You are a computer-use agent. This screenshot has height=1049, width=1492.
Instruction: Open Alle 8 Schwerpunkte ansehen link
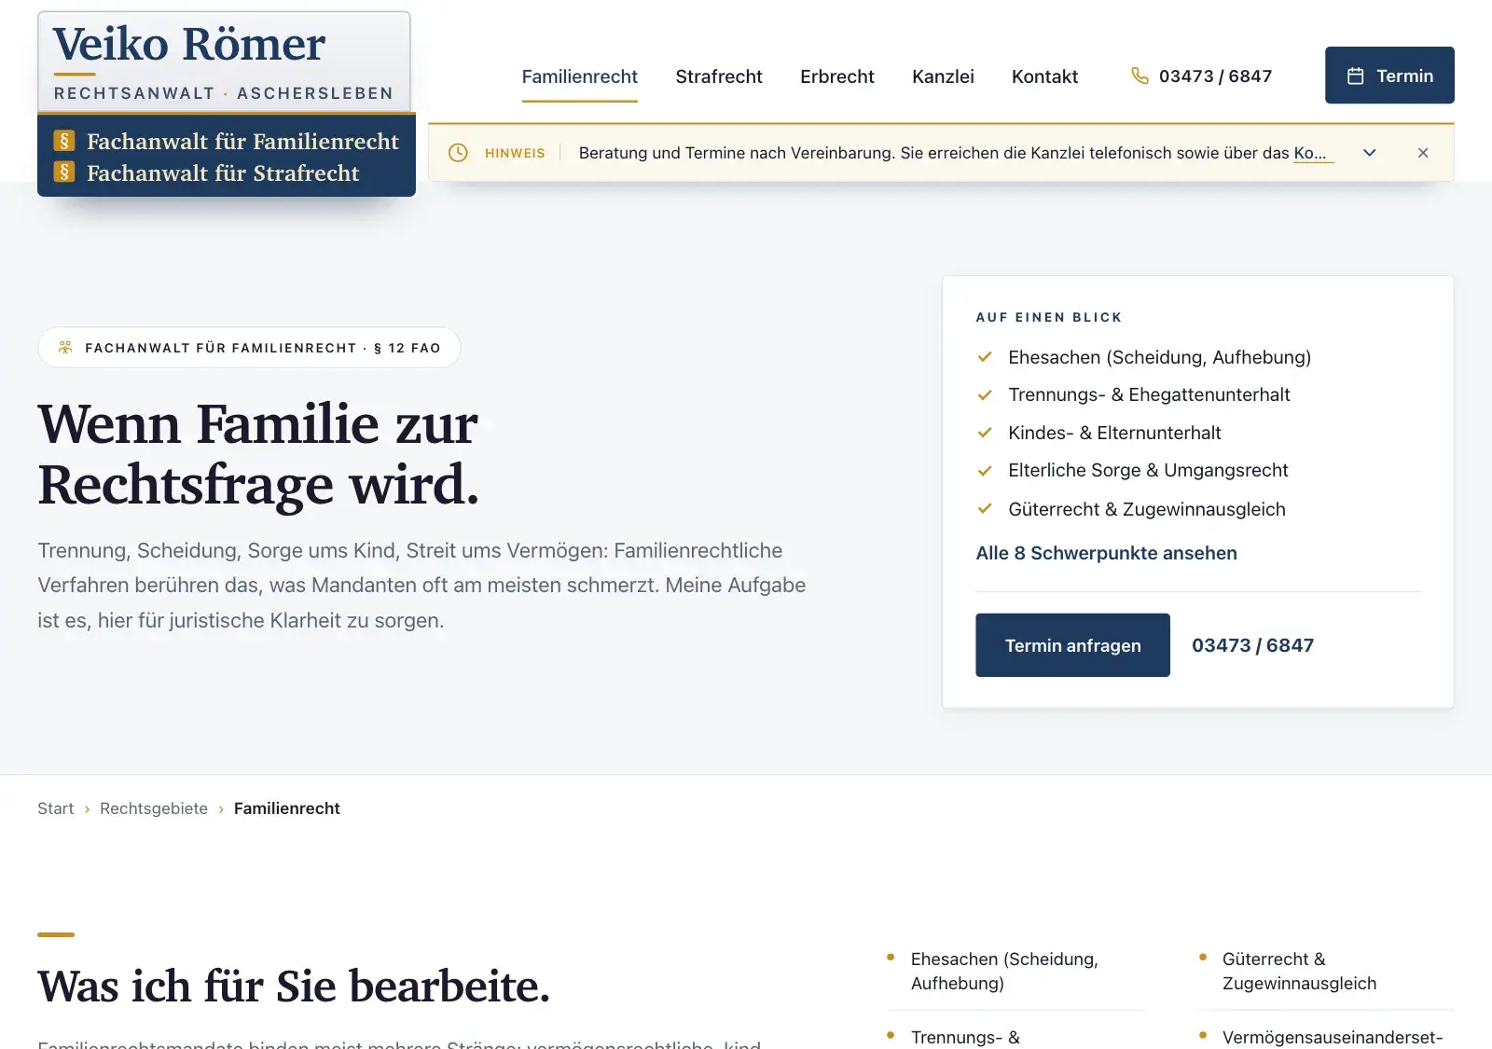[x=1106, y=553]
